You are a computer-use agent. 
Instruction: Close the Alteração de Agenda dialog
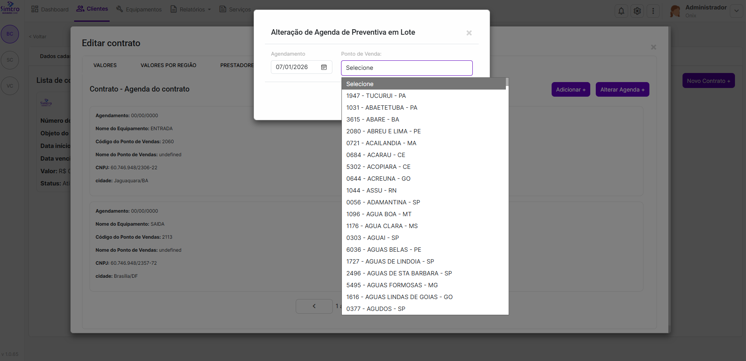(x=469, y=33)
